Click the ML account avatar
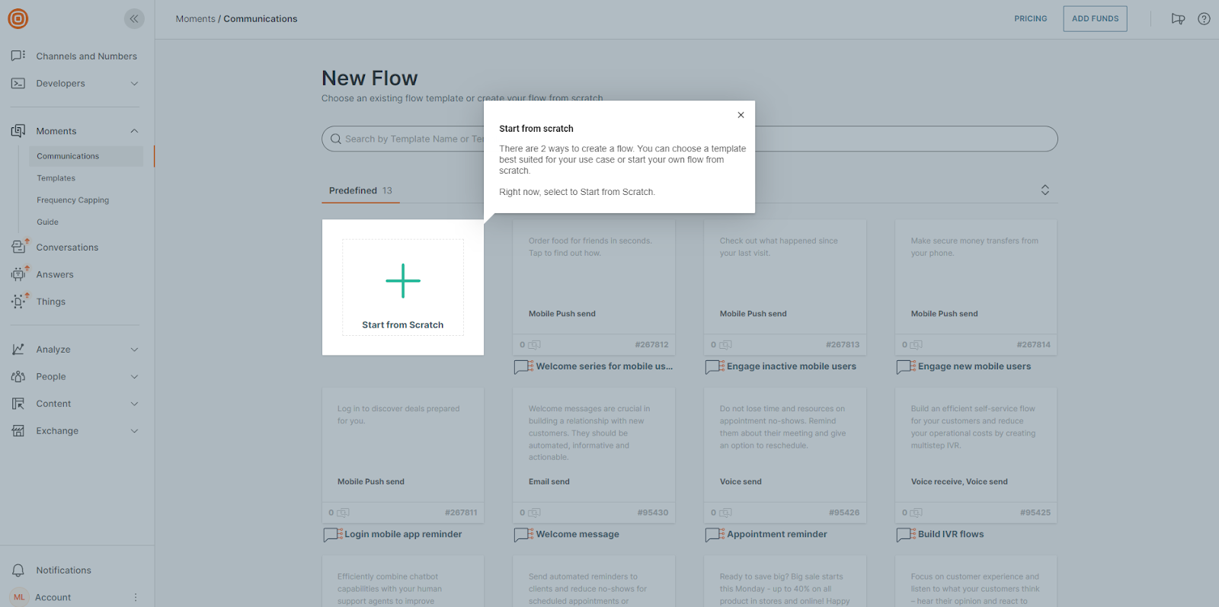The height and width of the screenshot is (607, 1219). pyautogui.click(x=19, y=597)
